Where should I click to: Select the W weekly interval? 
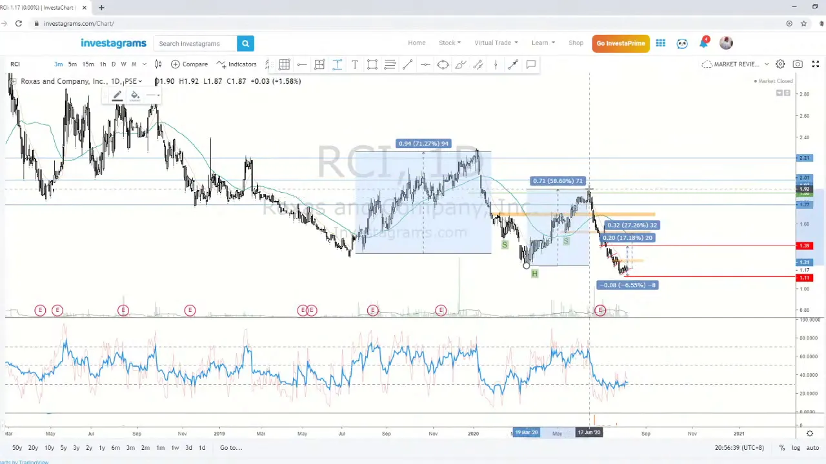click(x=124, y=64)
